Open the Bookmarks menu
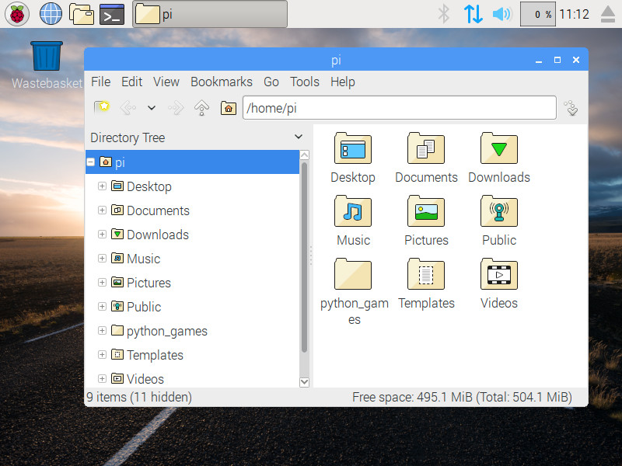 [x=222, y=82]
